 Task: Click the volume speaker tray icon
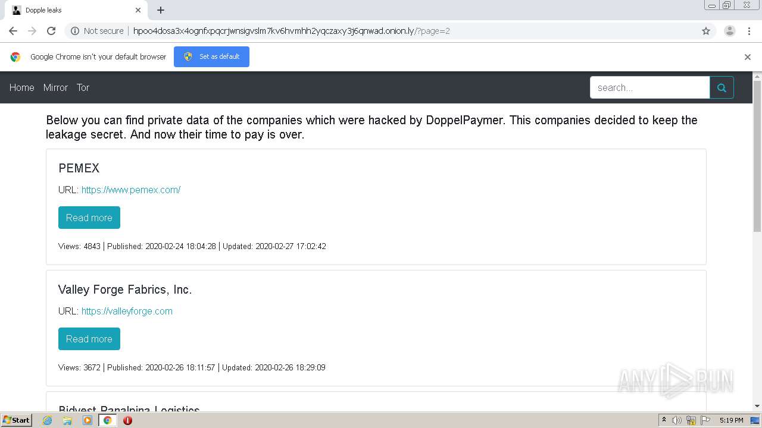pyautogui.click(x=677, y=420)
